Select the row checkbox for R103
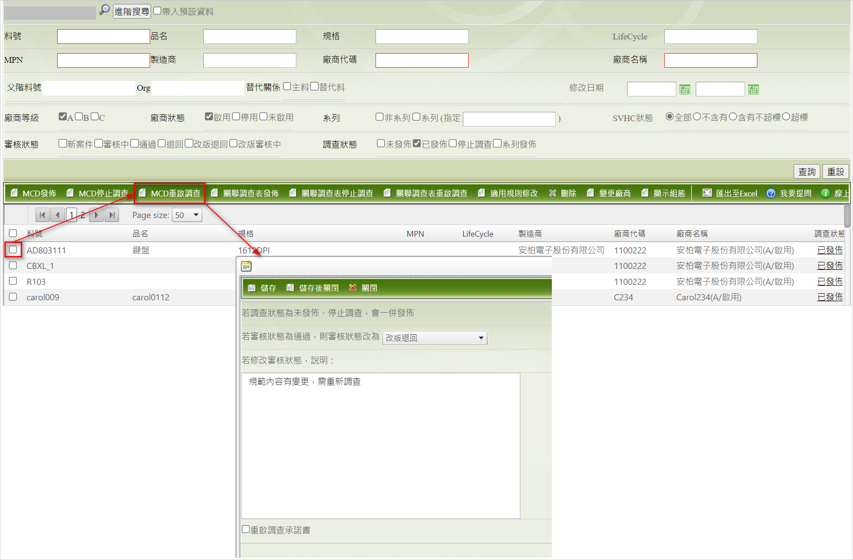 click(13, 281)
